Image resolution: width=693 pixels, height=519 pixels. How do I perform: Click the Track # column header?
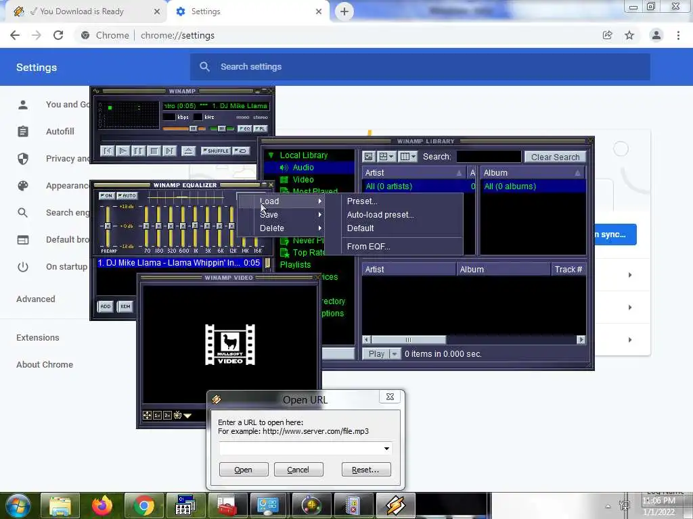[568, 269]
